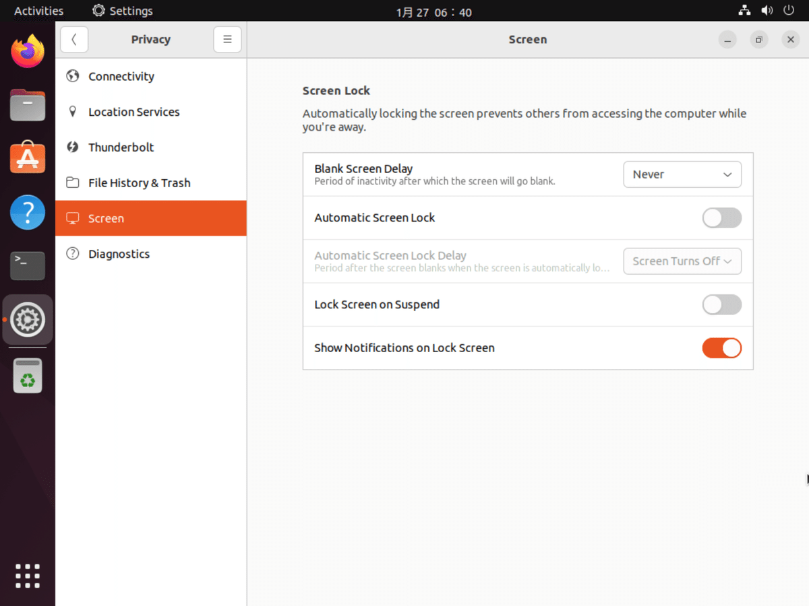809x606 pixels.
Task: Expand the Automatic Screen Lock Delay dropdown
Action: [682, 261]
